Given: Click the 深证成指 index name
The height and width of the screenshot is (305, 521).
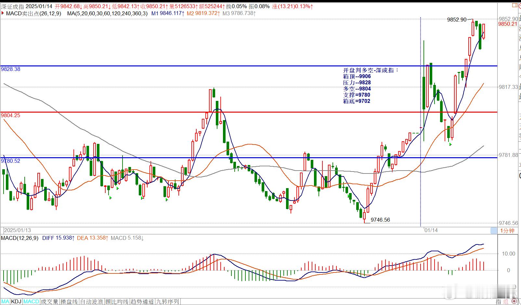Looking at the screenshot, I should click(x=12, y=6).
